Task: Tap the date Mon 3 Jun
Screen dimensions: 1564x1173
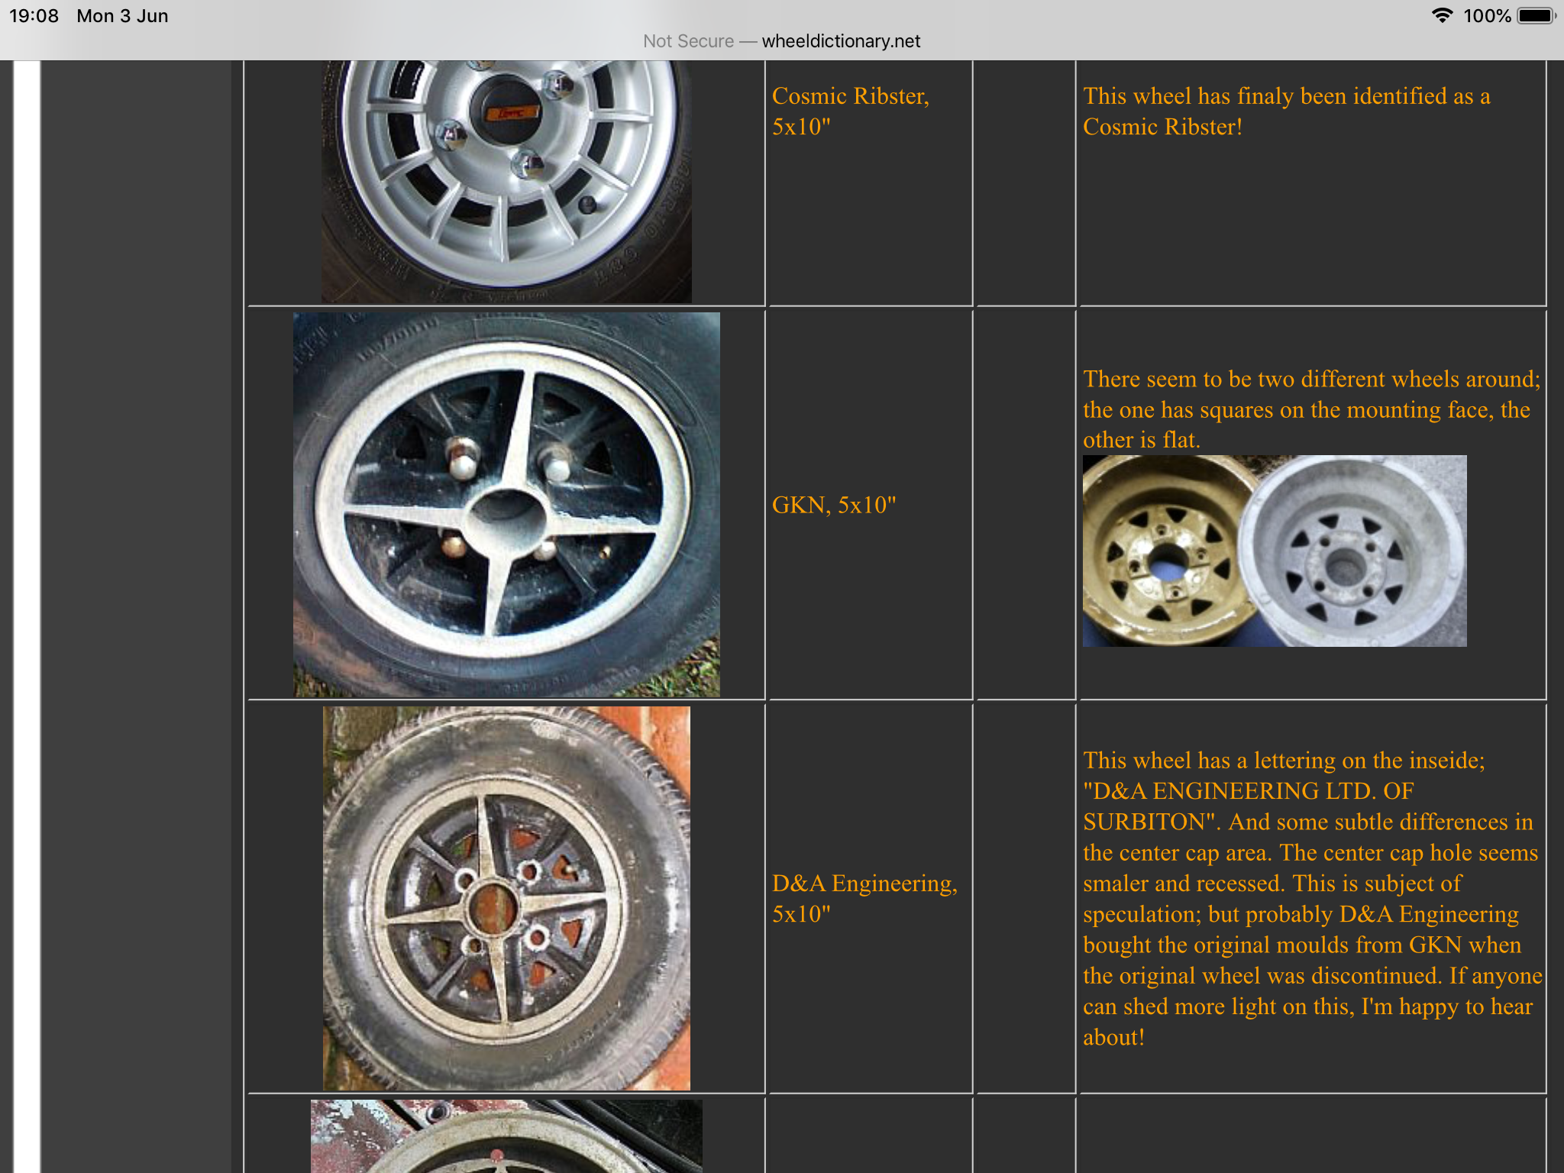Action: [x=122, y=16]
